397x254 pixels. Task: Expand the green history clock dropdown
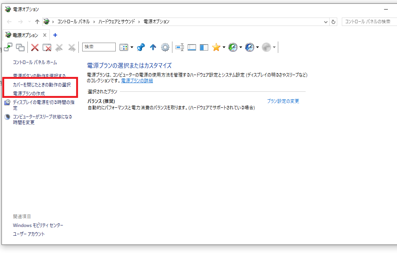click(241, 47)
